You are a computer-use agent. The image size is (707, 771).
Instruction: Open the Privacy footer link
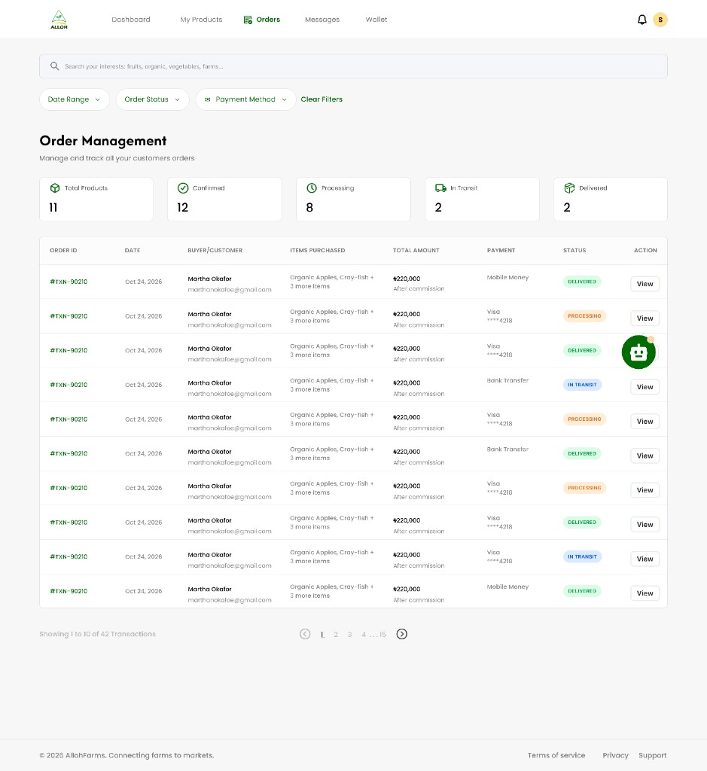pyautogui.click(x=616, y=755)
